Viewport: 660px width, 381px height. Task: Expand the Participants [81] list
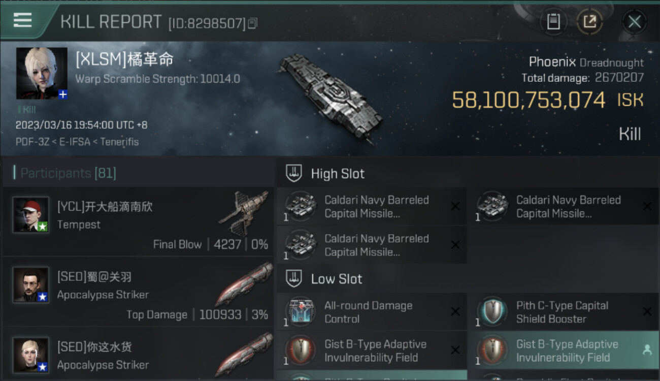(68, 173)
